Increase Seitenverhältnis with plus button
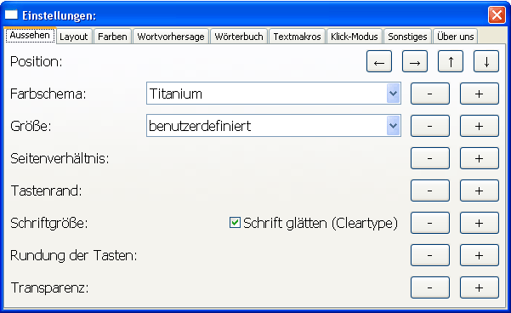 point(480,158)
